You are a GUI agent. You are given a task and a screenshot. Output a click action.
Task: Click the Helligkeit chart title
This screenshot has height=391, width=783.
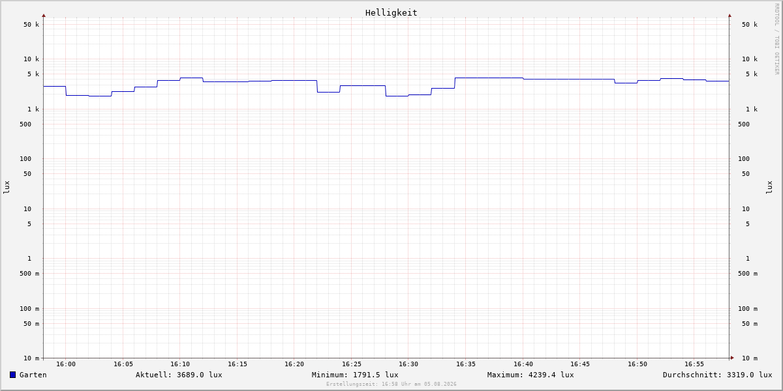coord(391,12)
